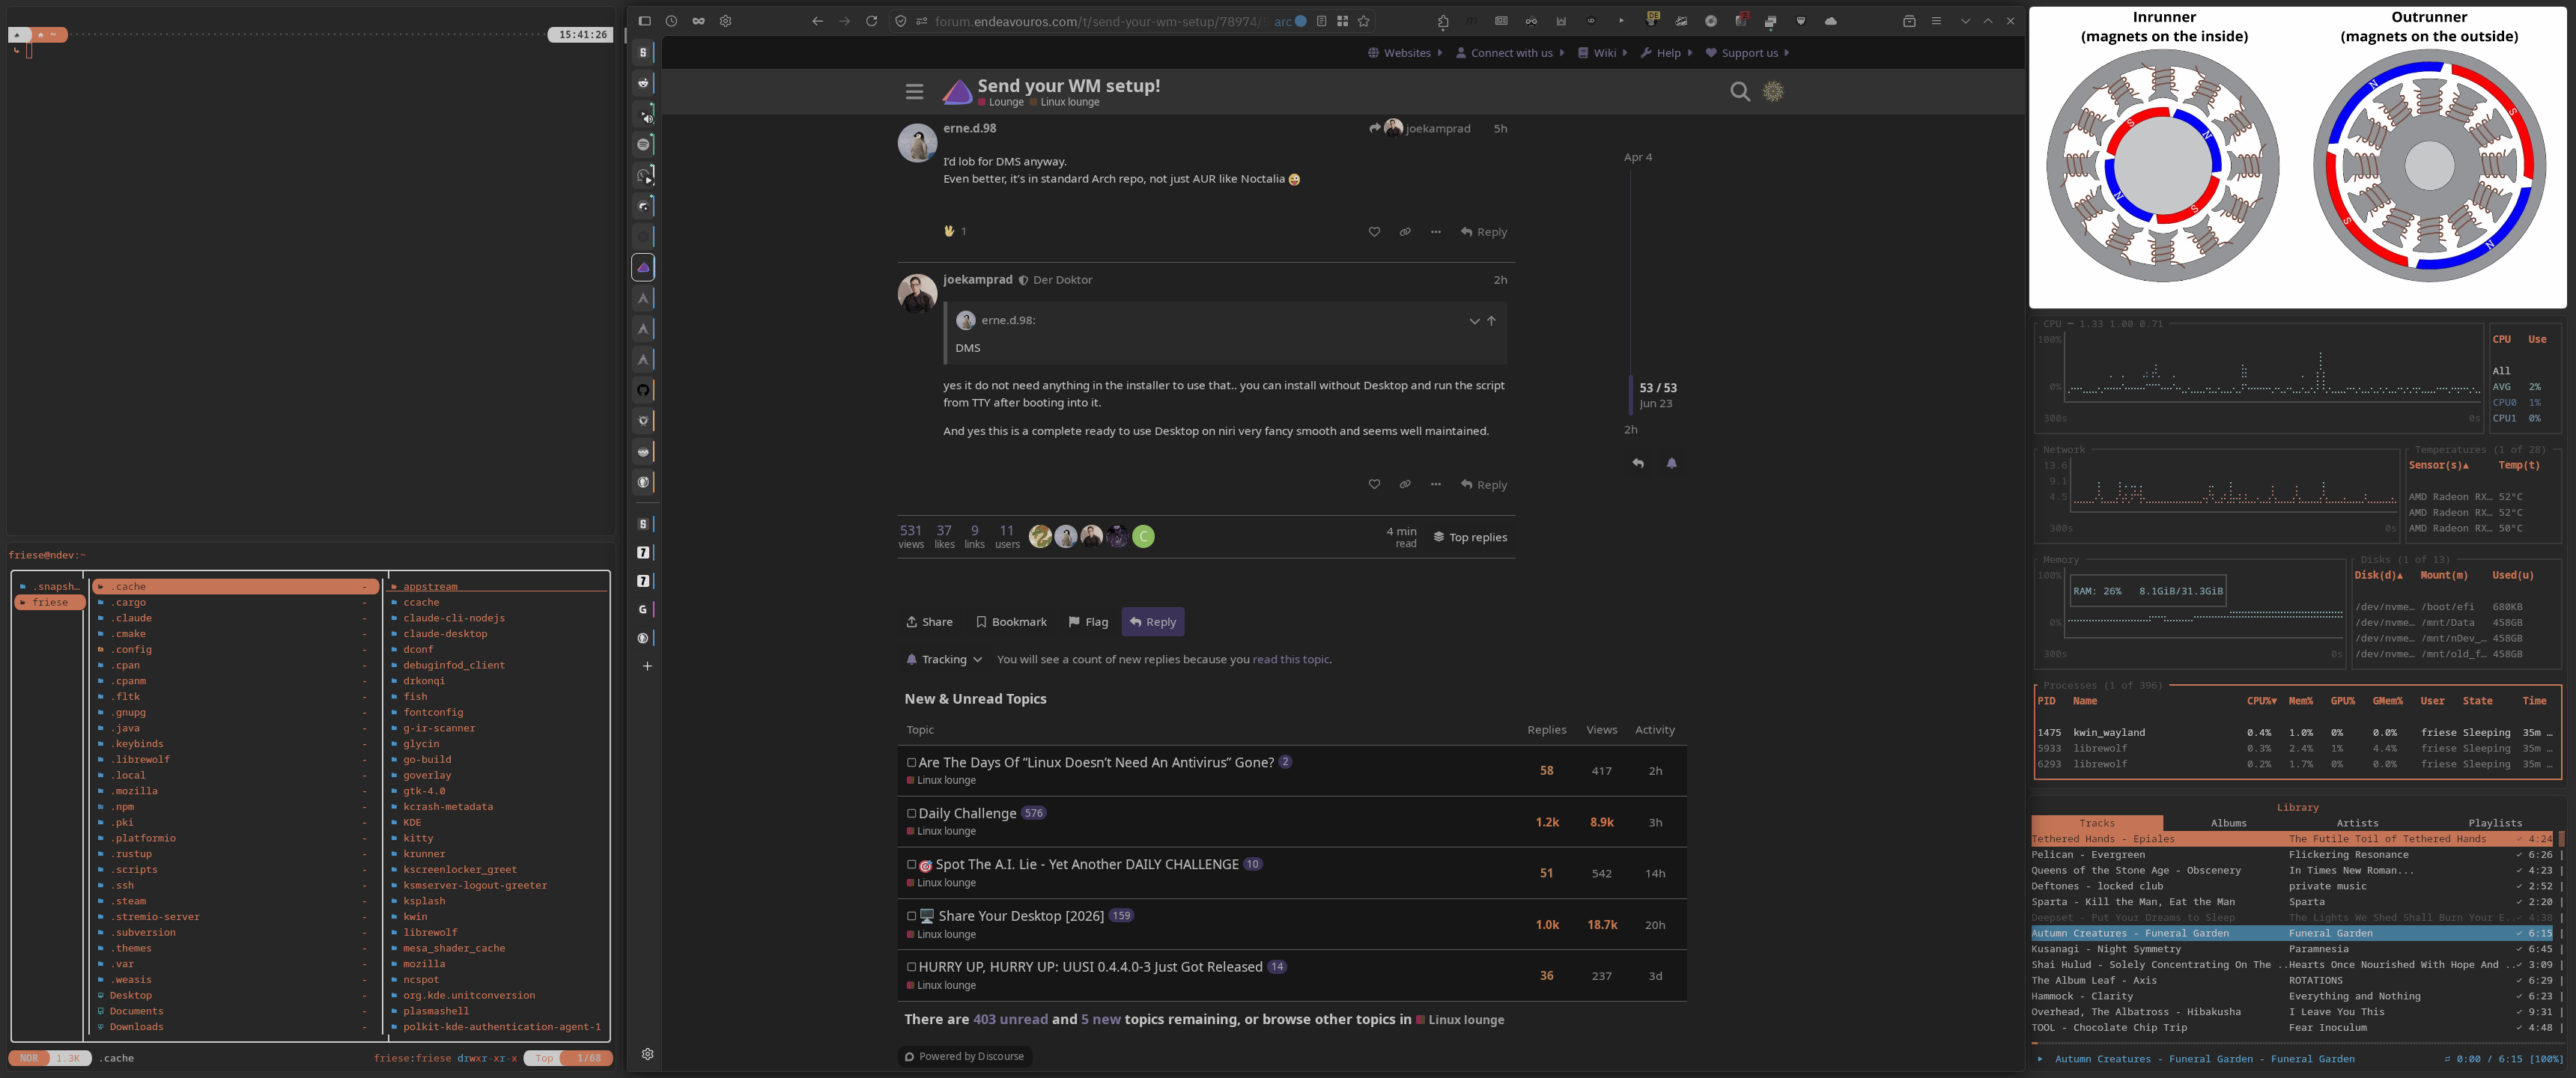This screenshot has height=1078, width=2576.
Task: Switch to the Spotify vertical tab
Action: (644, 145)
